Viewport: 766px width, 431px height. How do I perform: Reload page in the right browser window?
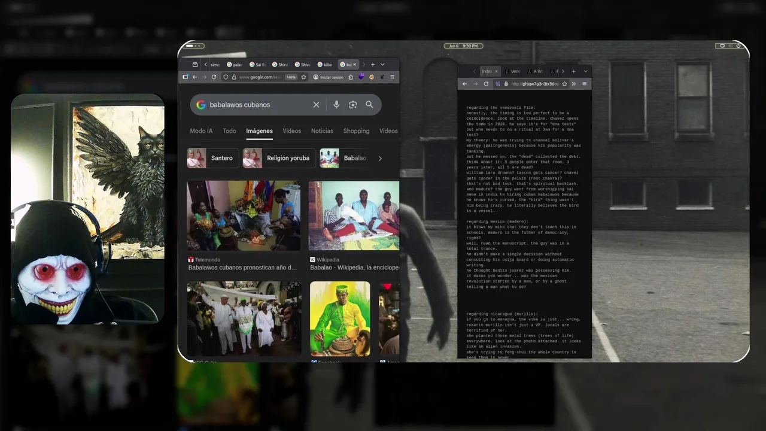[x=486, y=84]
